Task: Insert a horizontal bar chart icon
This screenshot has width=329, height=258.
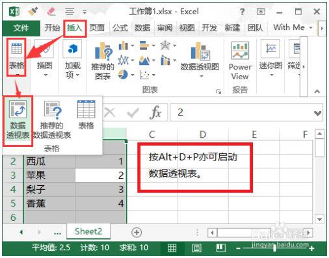Action: 144,45
